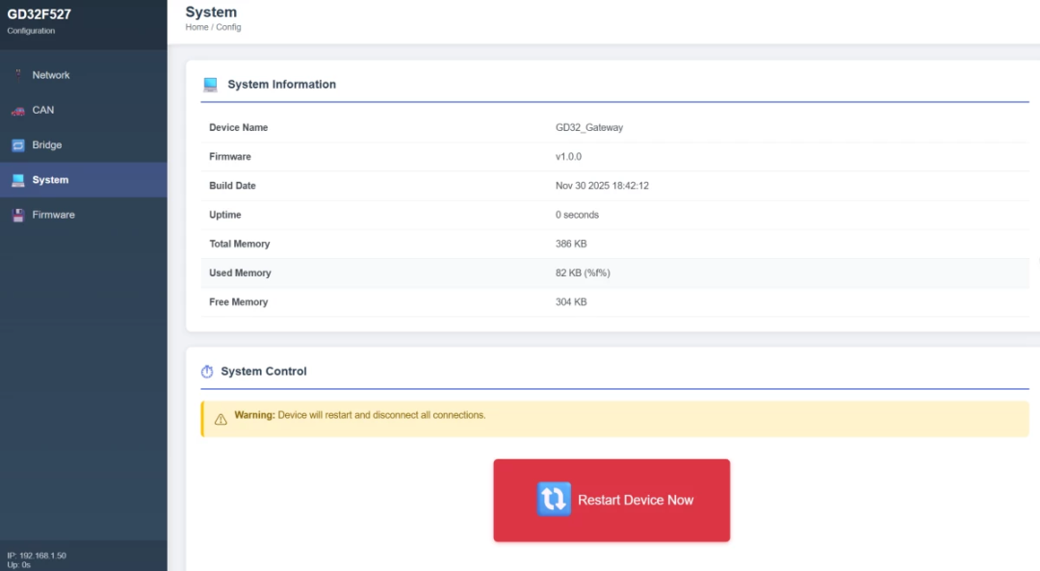The height and width of the screenshot is (571, 1040).
Task: Click the System laptop icon in sidebar
Action: click(17, 180)
